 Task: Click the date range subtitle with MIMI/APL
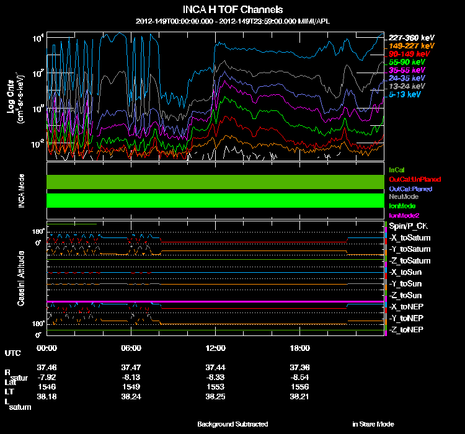(x=232, y=21)
